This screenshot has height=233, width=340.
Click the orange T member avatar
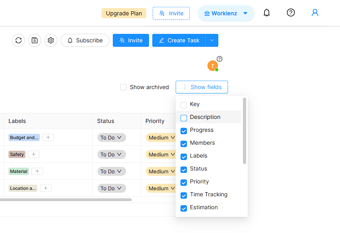tap(213, 66)
